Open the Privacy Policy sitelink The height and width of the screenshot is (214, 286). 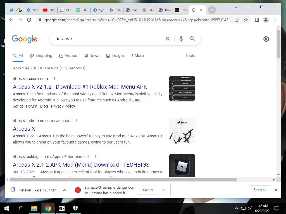tap(63, 106)
